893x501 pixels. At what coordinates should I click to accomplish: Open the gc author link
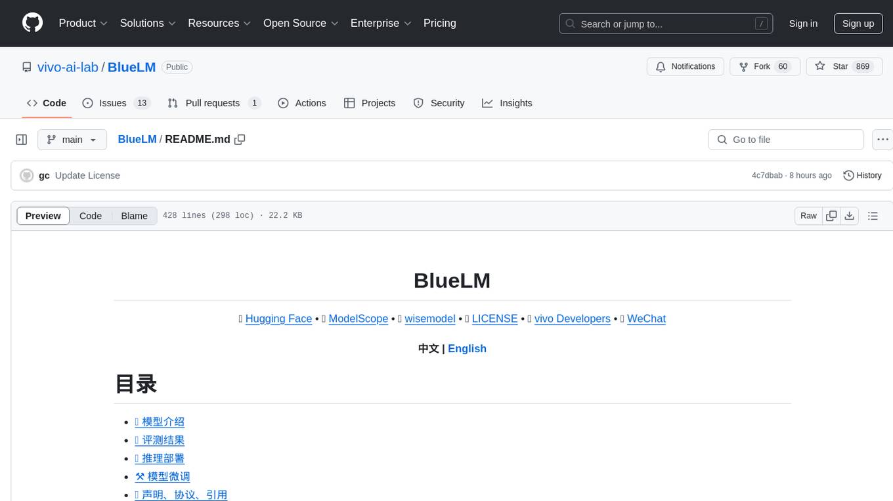[44, 176]
